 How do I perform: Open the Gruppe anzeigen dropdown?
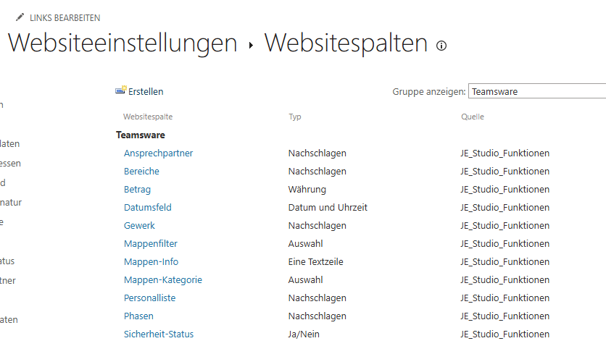tap(536, 92)
